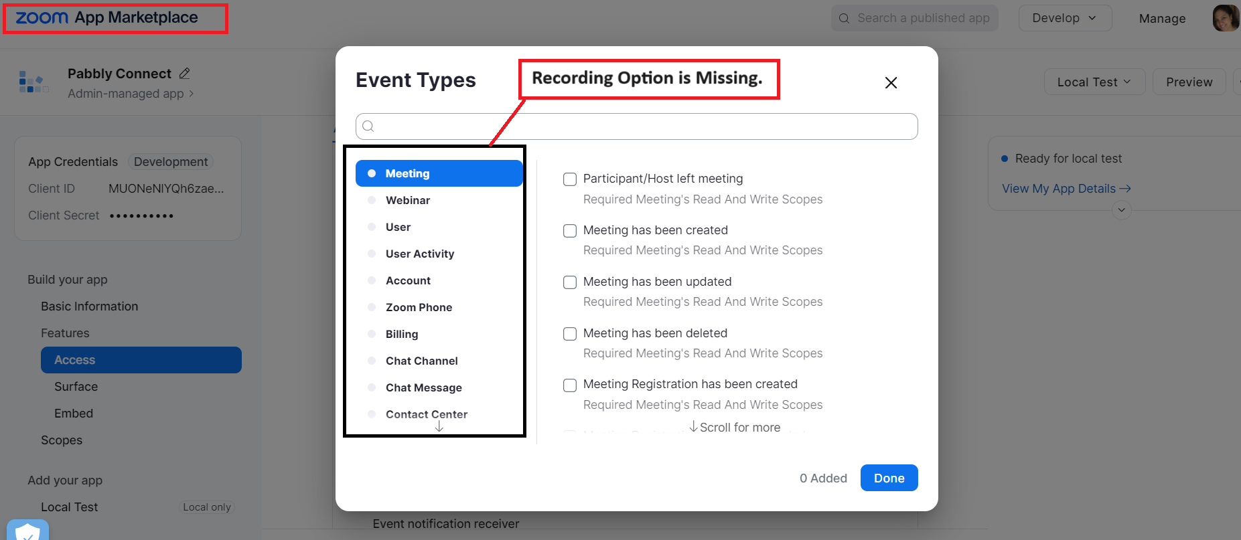Click the arrow next to View My App Details
Screen dimensions: 1241x540
1125,189
